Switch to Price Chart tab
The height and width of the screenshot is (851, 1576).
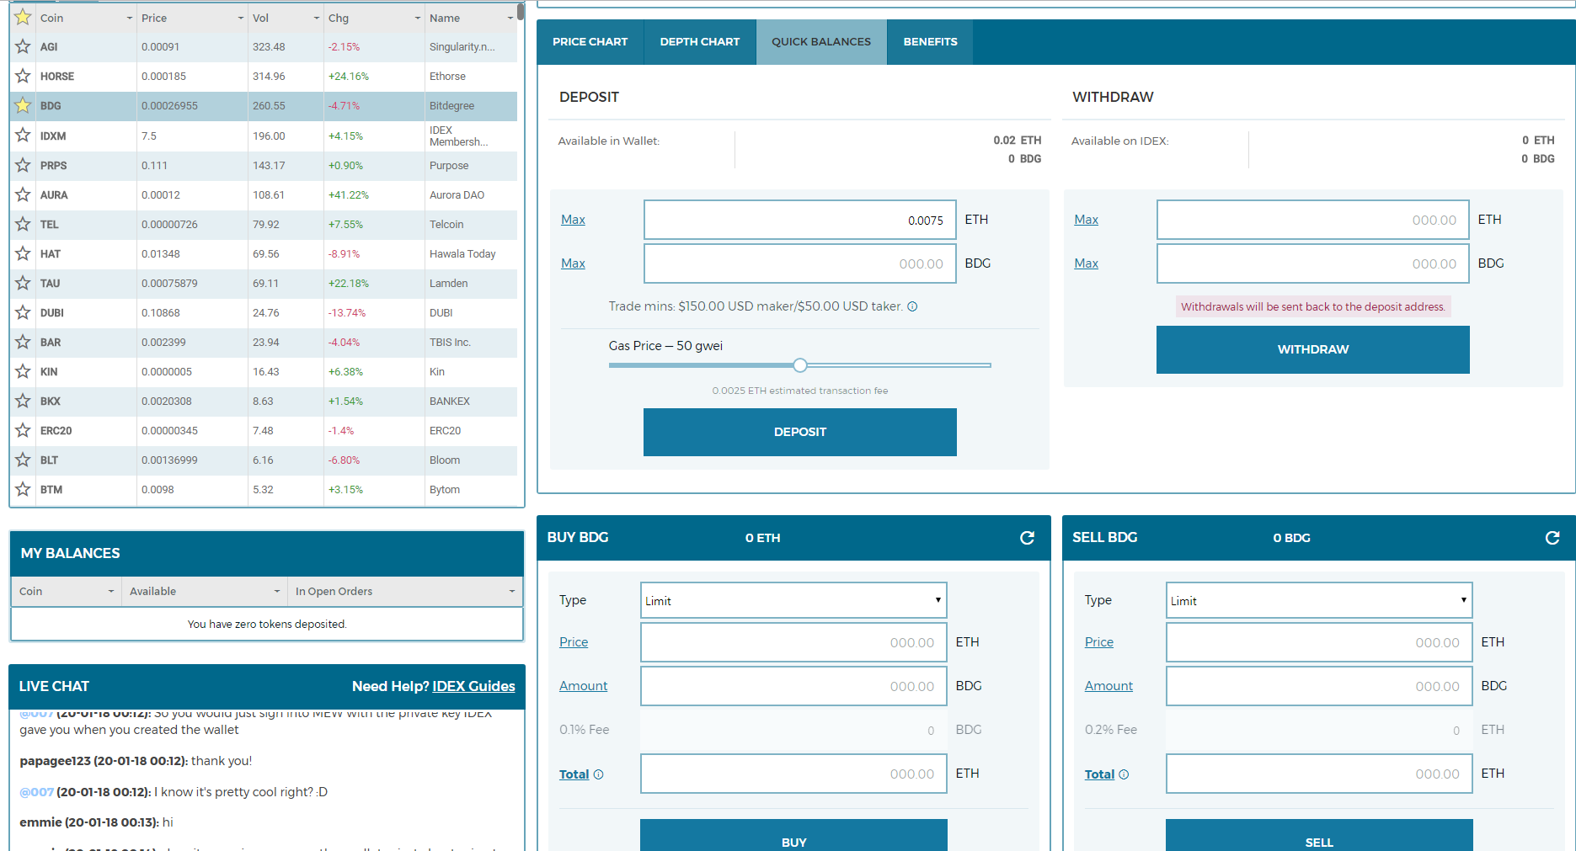[x=590, y=42]
